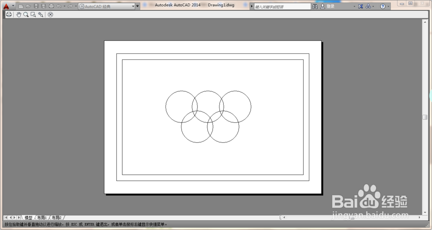Click the Open file folder icon
This screenshot has height=230, width=432.
(29, 6)
